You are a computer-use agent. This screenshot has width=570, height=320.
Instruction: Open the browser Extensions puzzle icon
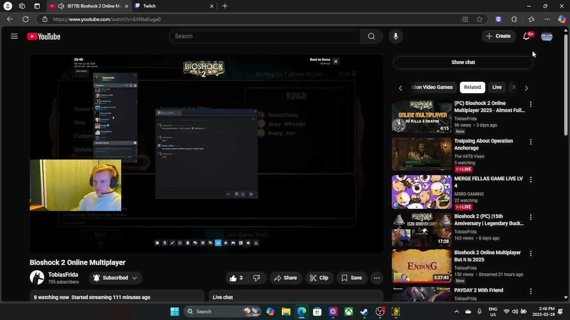pos(514,19)
